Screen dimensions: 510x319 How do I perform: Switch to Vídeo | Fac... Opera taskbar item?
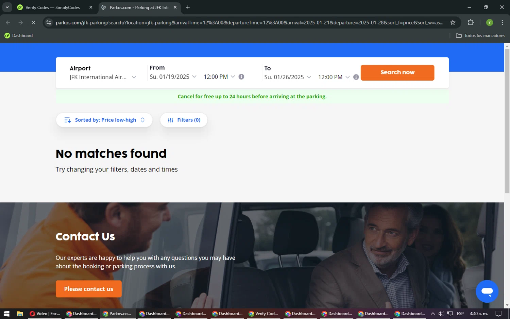tap(45, 314)
